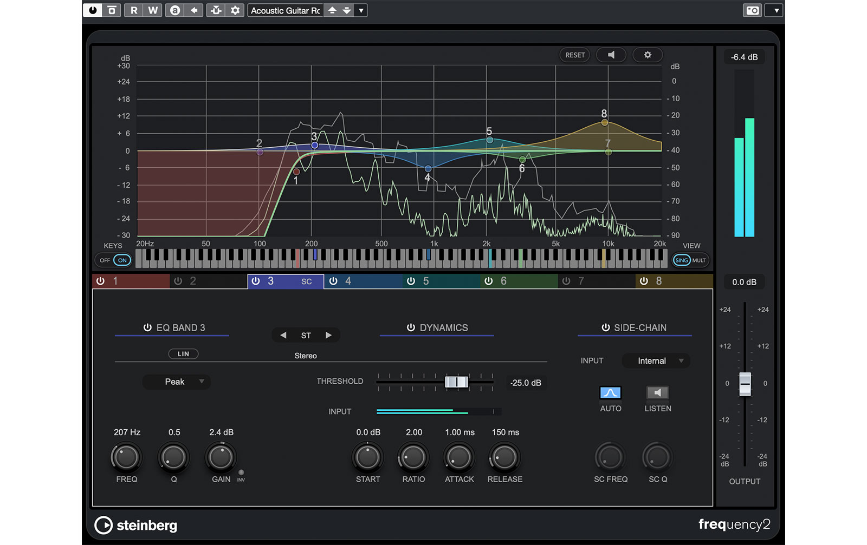This screenshot has height=545, width=867.
Task: Switch to the band 8 tab
Action: 674,281
